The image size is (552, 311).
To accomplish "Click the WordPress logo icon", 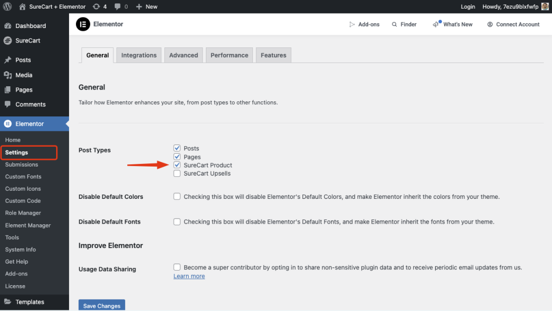I will pos(8,6).
